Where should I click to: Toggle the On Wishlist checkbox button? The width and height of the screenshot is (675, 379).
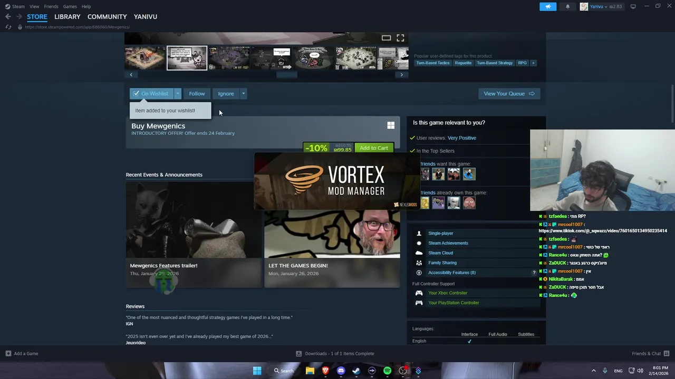[152, 94]
